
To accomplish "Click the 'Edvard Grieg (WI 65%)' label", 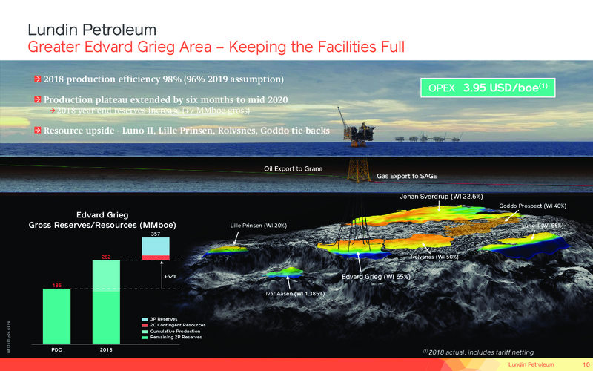I will [376, 277].
